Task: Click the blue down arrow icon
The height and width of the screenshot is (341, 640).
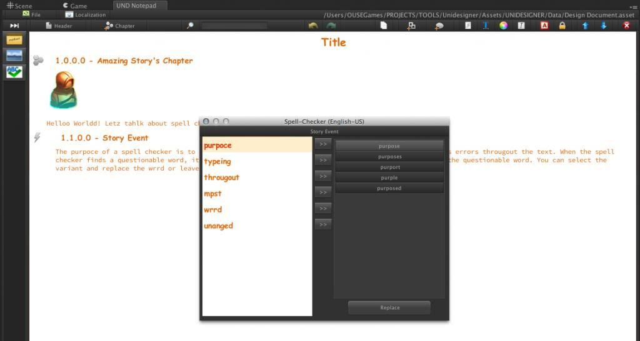Action: pos(604,26)
